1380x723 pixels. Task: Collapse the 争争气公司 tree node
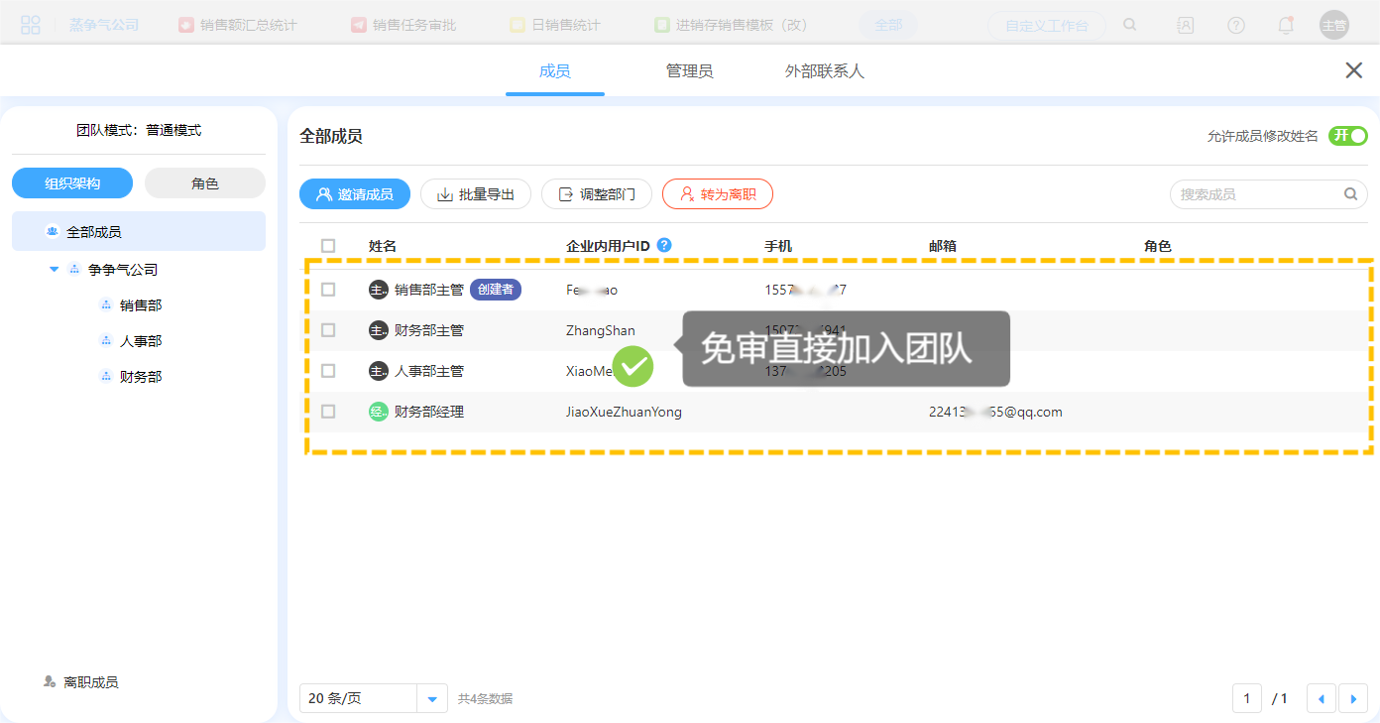coord(54,270)
